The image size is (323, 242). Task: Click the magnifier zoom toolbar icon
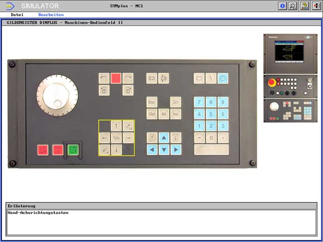tap(293, 6)
